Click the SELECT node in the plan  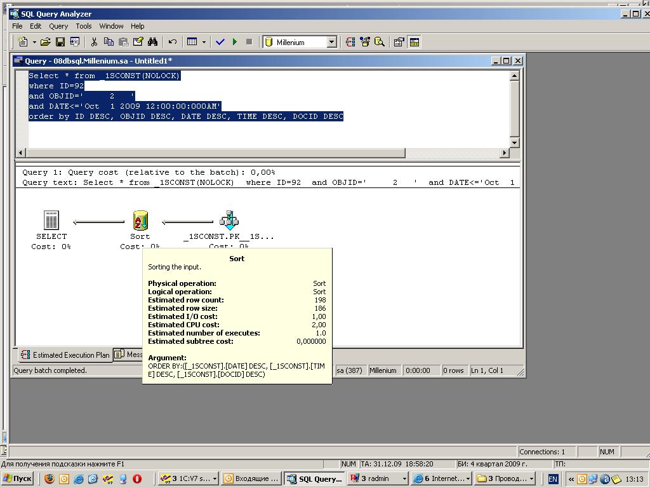click(51, 222)
